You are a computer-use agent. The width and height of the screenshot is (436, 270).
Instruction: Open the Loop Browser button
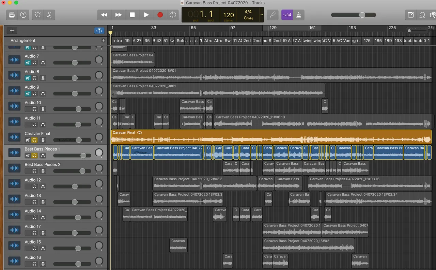point(422,15)
